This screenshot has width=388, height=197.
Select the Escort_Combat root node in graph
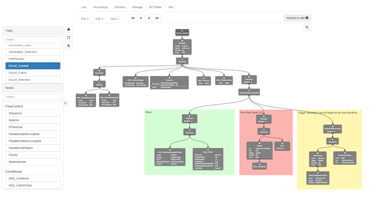tap(182, 32)
